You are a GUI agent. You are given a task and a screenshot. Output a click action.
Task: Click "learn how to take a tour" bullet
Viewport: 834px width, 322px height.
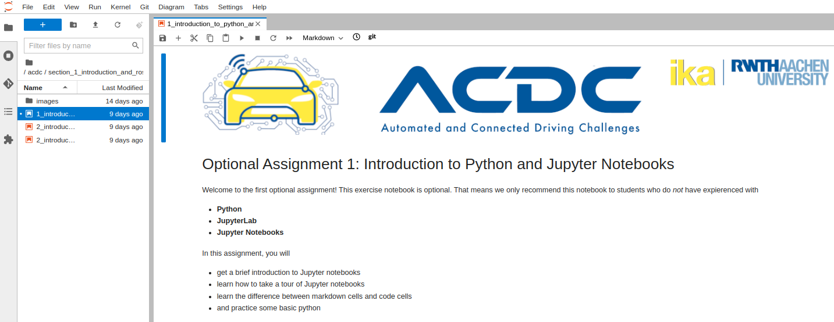click(290, 284)
